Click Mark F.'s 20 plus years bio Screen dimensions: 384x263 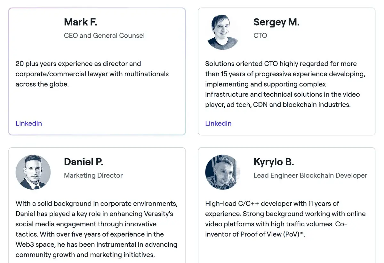coord(92,74)
